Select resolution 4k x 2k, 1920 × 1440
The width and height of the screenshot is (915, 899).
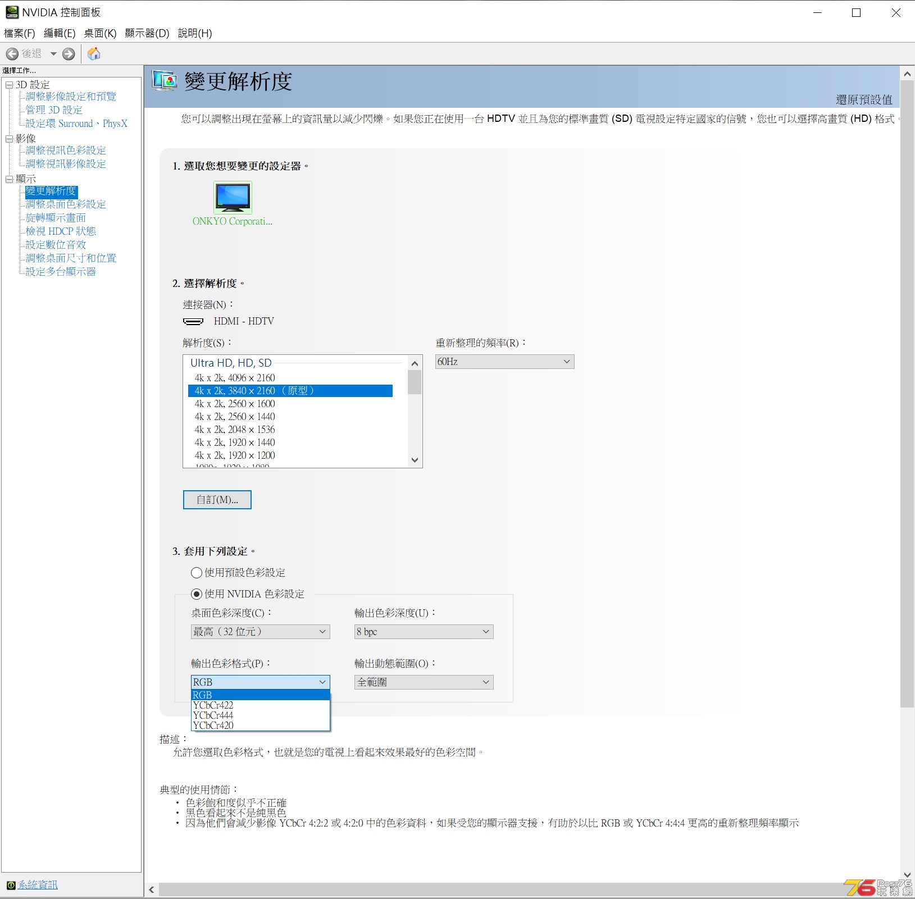(290, 442)
